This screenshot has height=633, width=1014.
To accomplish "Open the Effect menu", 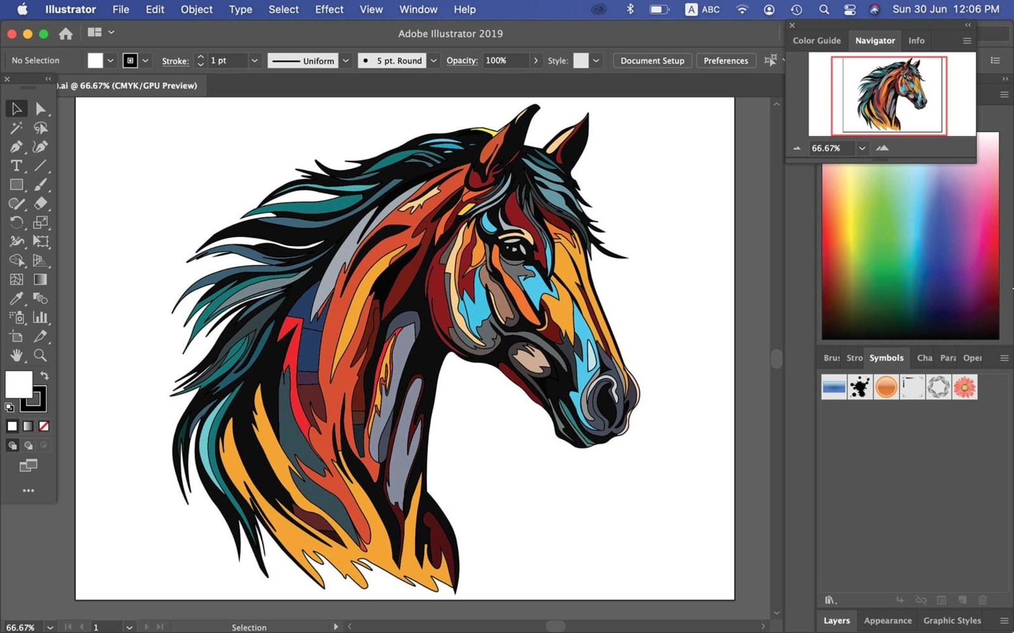I will point(329,9).
